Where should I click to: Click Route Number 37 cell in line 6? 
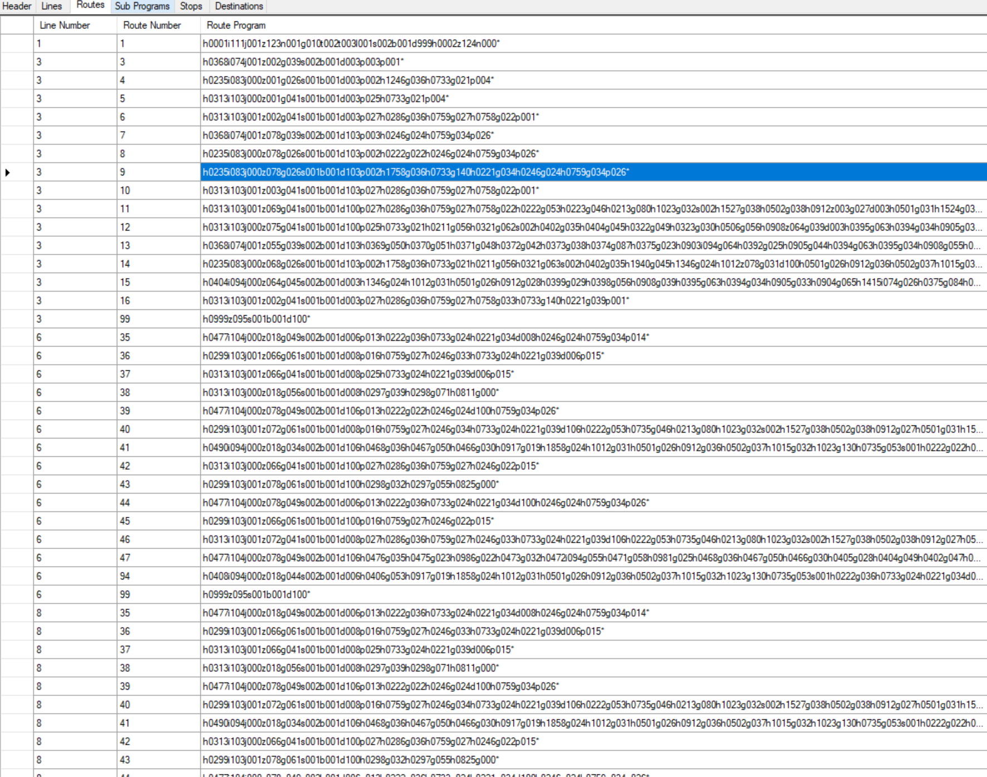(159, 374)
